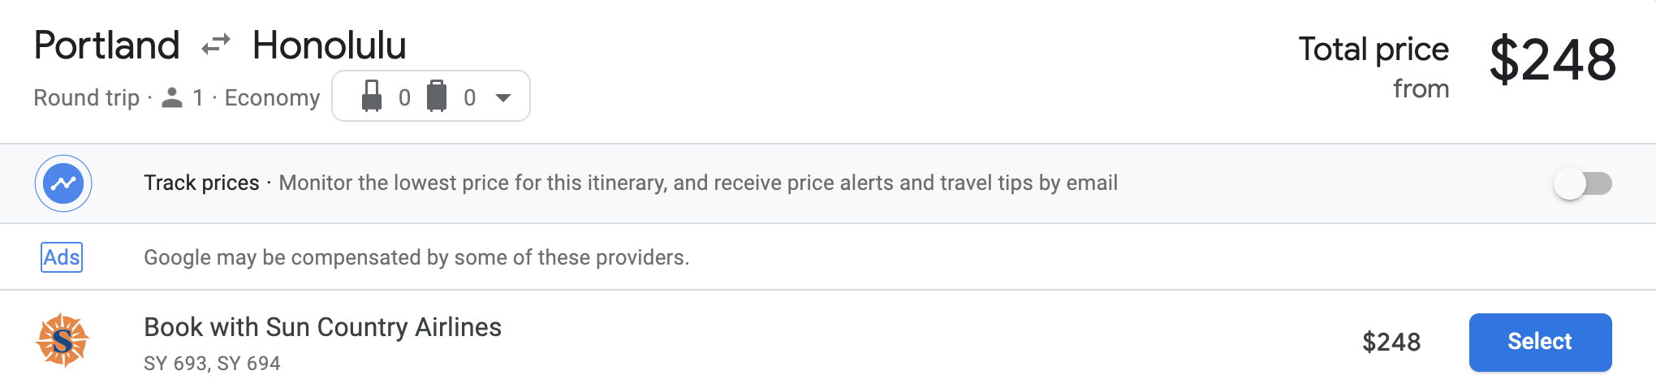Click the carry-on bag count 0
Screen dimensions: 1656x388
(404, 97)
